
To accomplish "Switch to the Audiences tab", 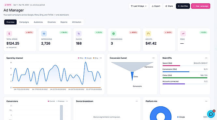I will pos(38,22).
